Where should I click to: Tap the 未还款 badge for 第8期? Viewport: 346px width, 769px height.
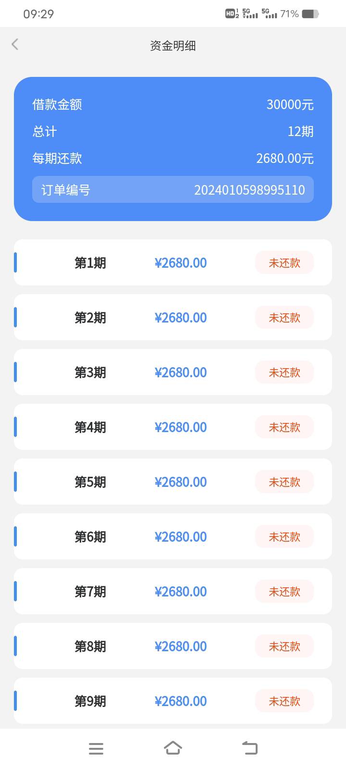284,646
